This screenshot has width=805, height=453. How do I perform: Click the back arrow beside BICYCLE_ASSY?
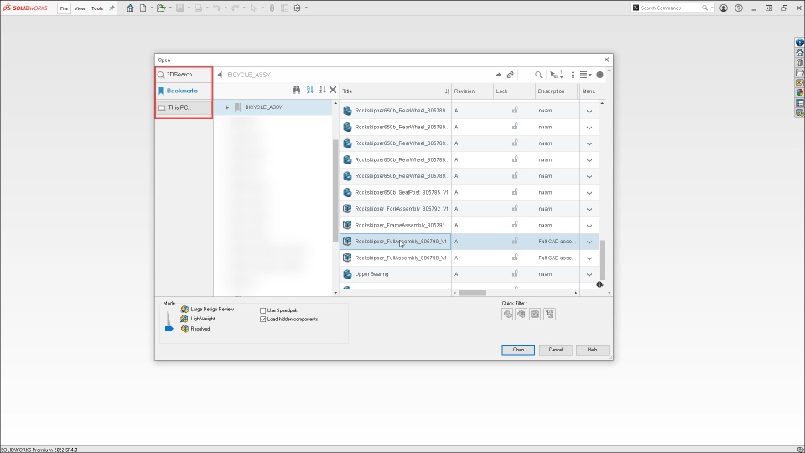click(x=220, y=75)
